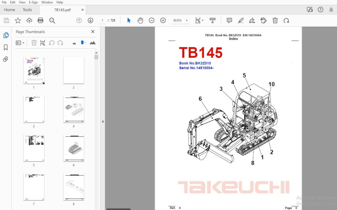
Task: Collapse the navigation pane with arrow
Action: point(103,121)
